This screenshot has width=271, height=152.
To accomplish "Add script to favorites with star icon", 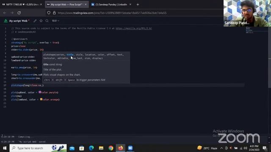I will click(x=41, y=21).
